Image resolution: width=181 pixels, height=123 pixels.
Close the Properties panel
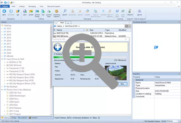pyautogui.click(x=179, y=74)
